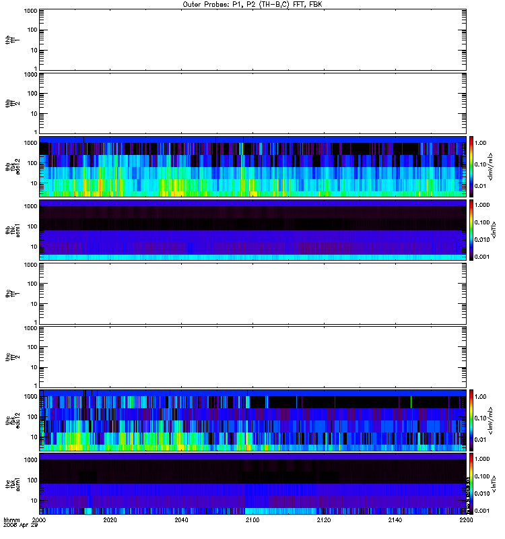505x539 pixels.
Task: Pick the 2120 time tick label
Action: (324, 520)
